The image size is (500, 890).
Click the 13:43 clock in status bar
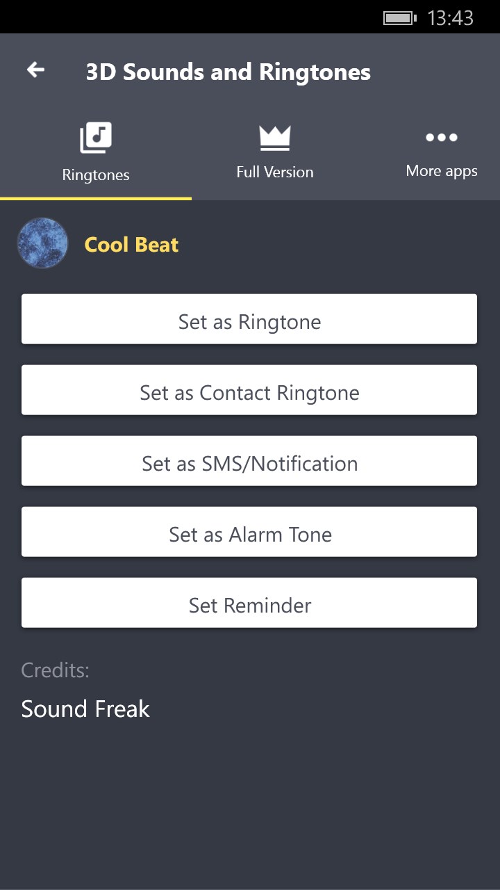450,17
